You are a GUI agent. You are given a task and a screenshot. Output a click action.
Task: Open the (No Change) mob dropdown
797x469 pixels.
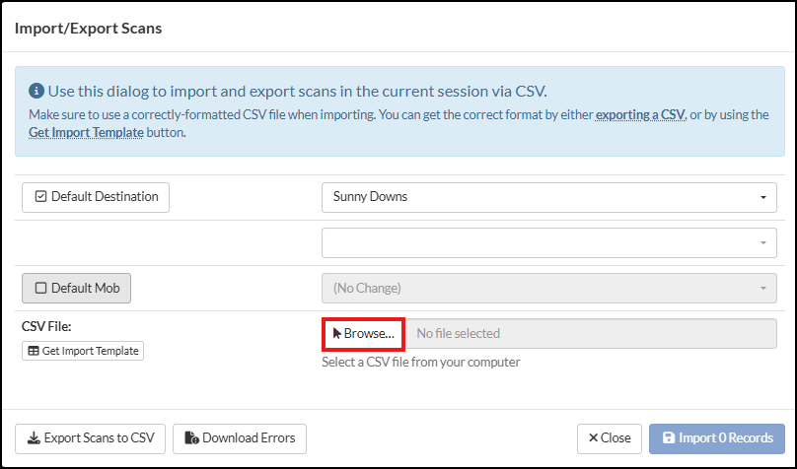[x=548, y=289]
